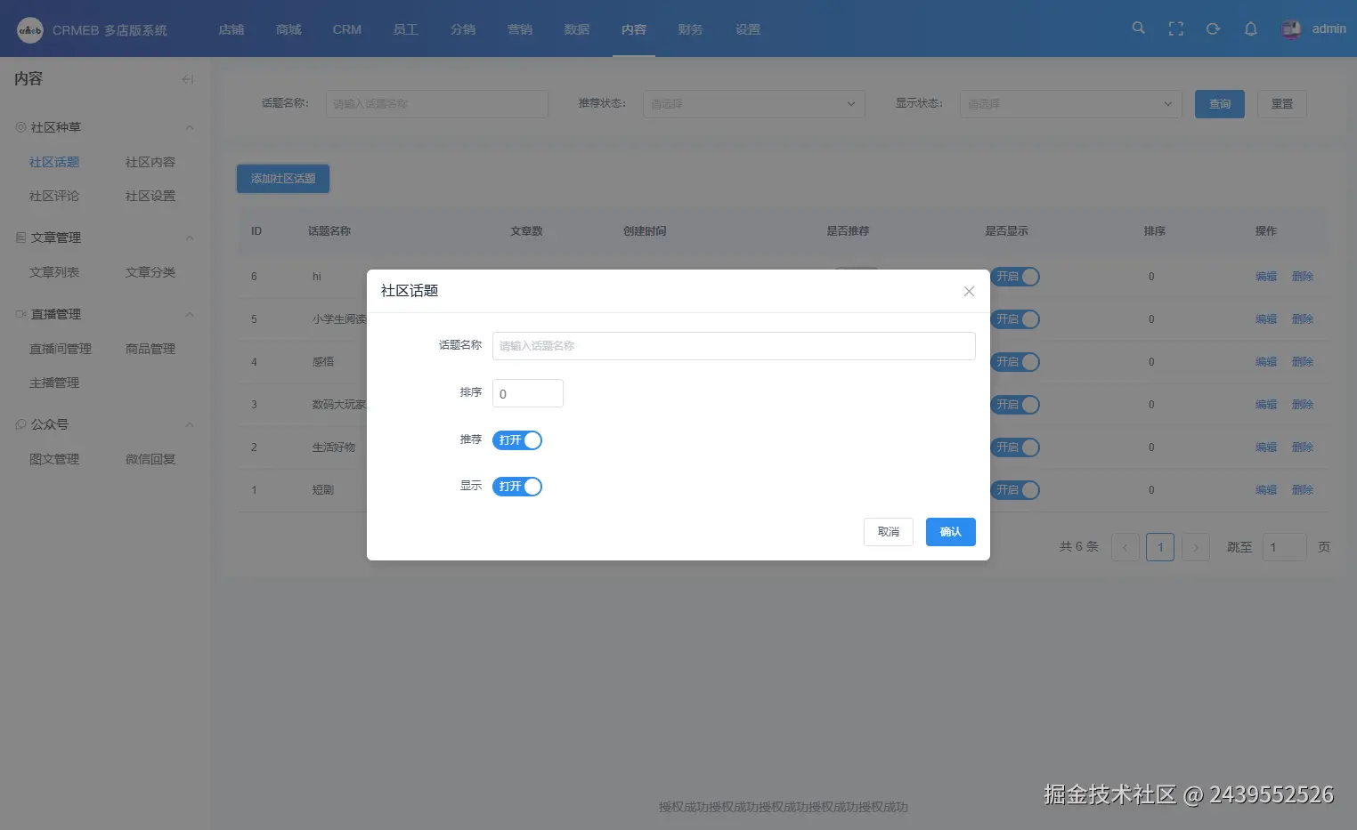
Task: Toggle the 推荐 switch in the dialog
Action: (517, 440)
